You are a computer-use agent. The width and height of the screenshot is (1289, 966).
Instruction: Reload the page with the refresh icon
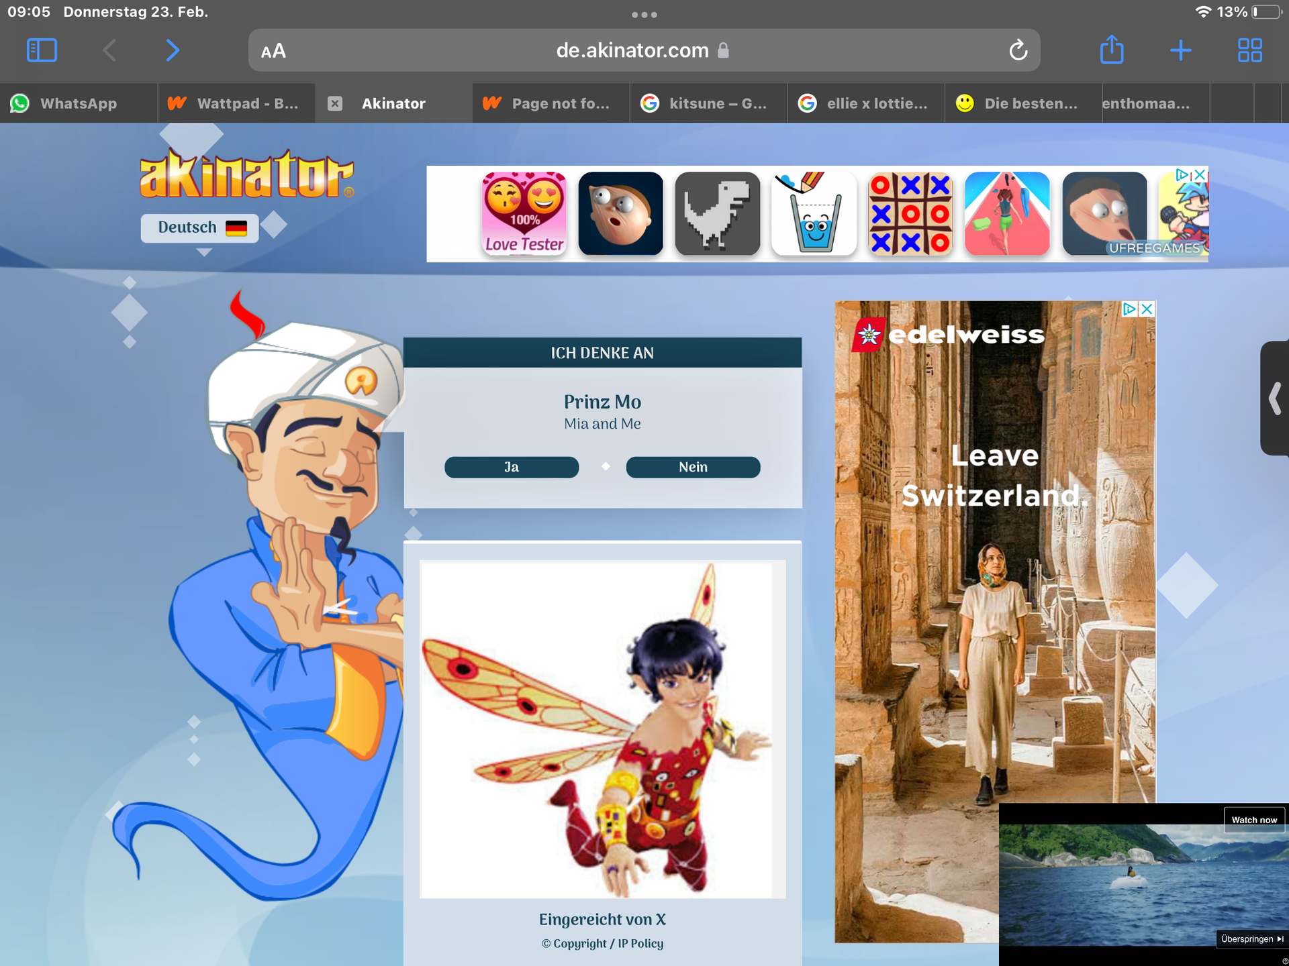click(1018, 50)
